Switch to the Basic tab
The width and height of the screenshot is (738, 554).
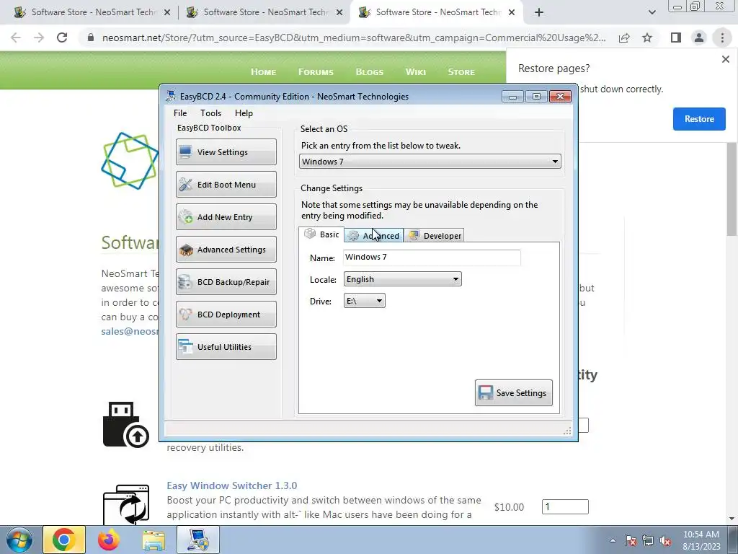(x=321, y=234)
